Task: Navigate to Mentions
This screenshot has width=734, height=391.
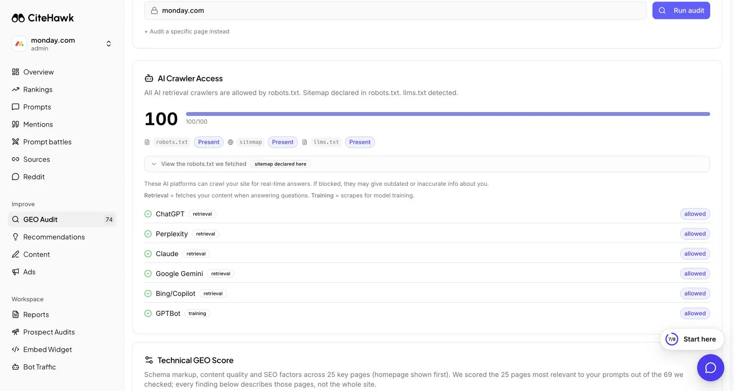Action: click(x=62, y=124)
